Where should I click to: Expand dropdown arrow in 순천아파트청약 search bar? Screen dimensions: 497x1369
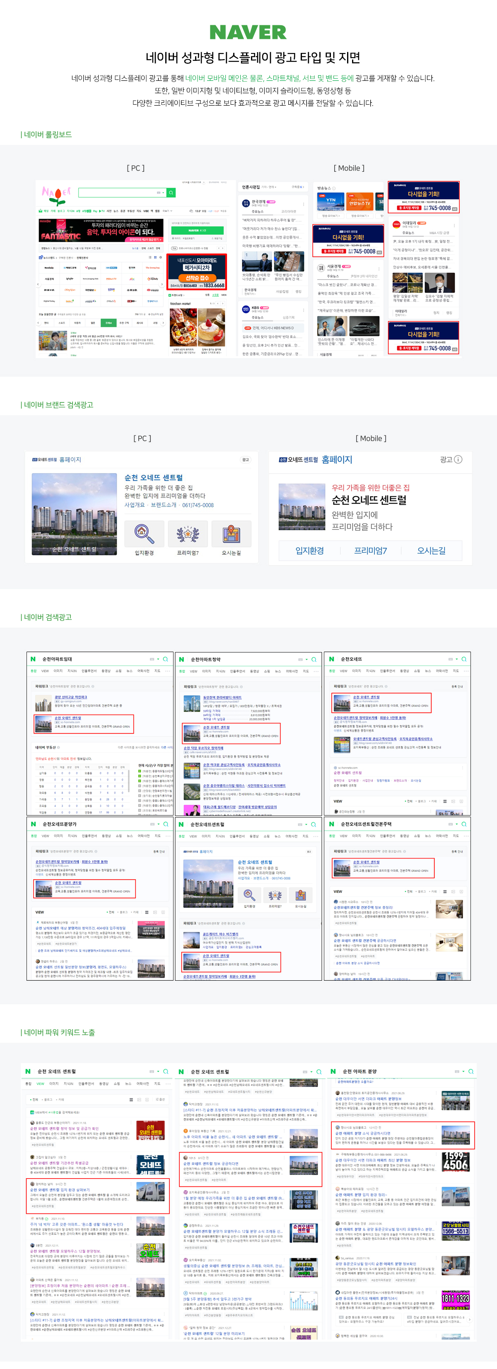[x=306, y=659]
